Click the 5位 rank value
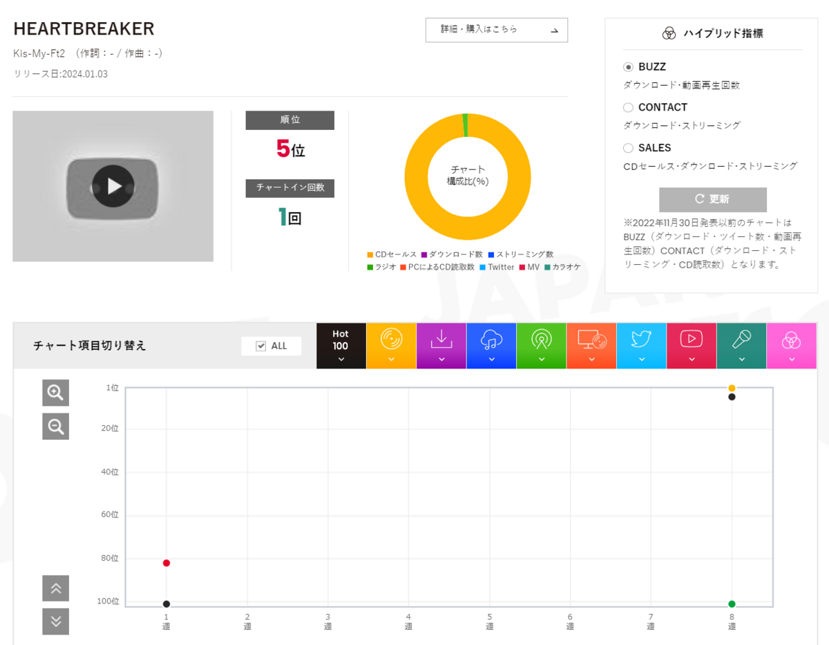The height and width of the screenshot is (645, 829). click(x=290, y=149)
